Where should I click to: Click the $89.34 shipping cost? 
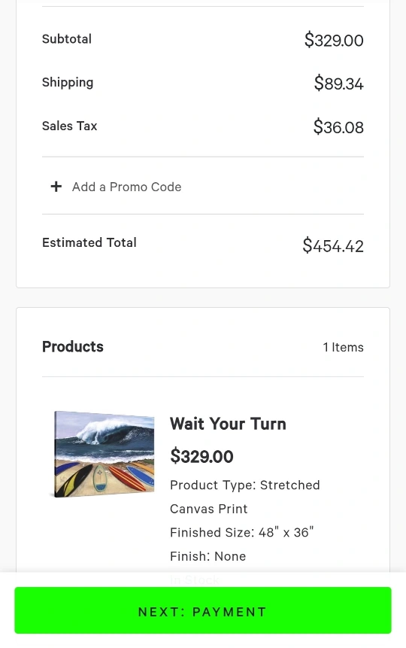point(338,84)
